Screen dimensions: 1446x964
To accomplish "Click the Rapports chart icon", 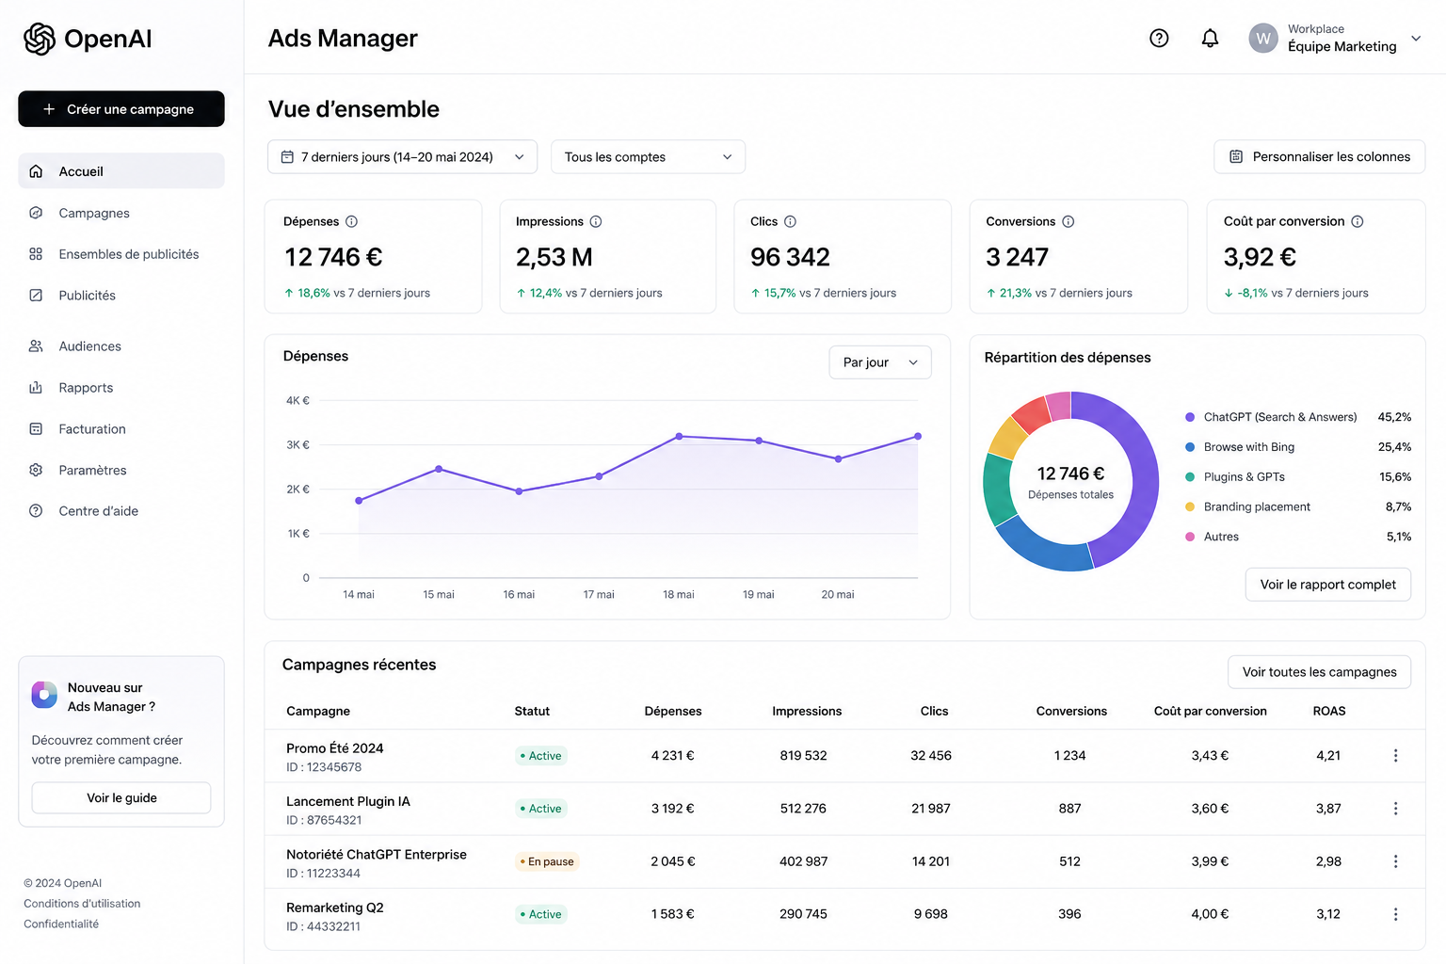I will pos(36,388).
